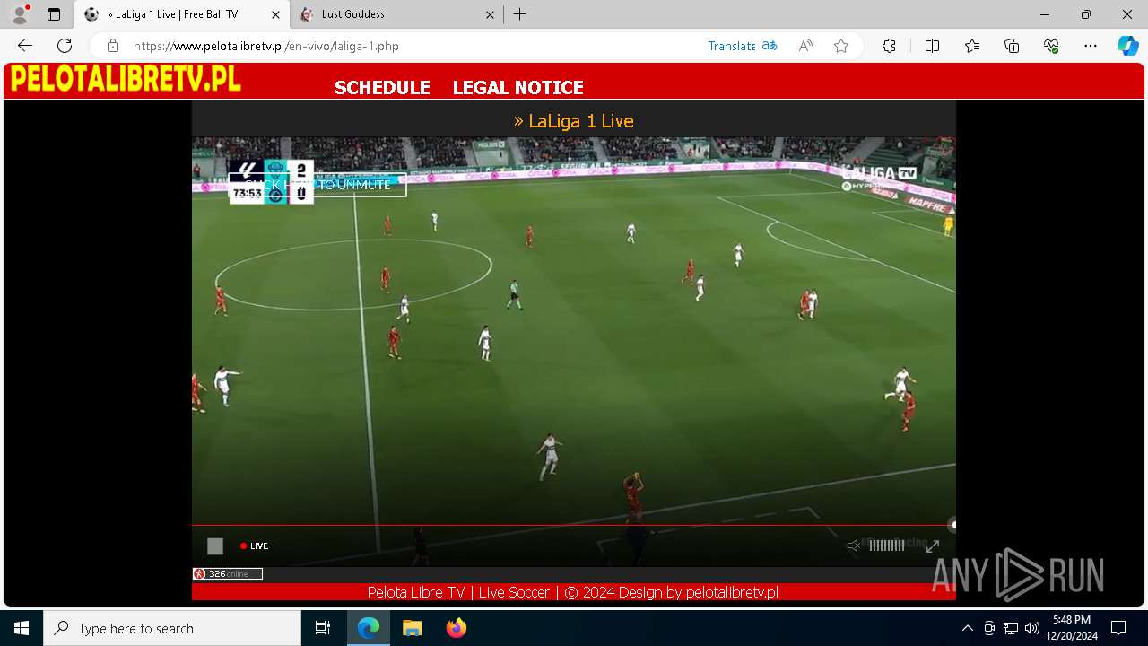
Task: Open Task View
Action: click(x=323, y=628)
